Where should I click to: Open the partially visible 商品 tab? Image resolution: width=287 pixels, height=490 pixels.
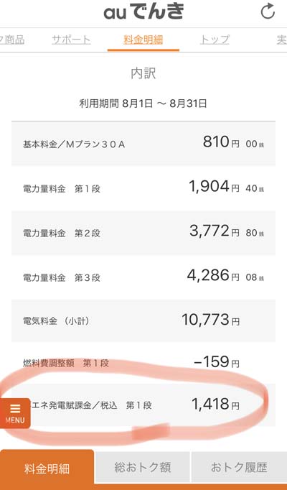(x=12, y=40)
